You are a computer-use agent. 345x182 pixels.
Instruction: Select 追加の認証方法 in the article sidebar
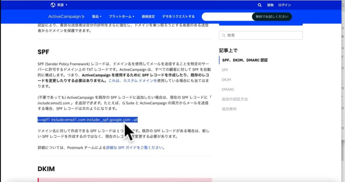pyautogui.click(x=234, y=99)
